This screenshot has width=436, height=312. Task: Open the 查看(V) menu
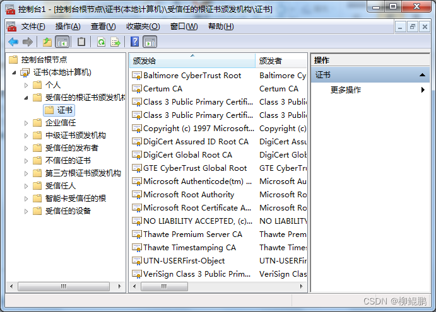tap(103, 26)
